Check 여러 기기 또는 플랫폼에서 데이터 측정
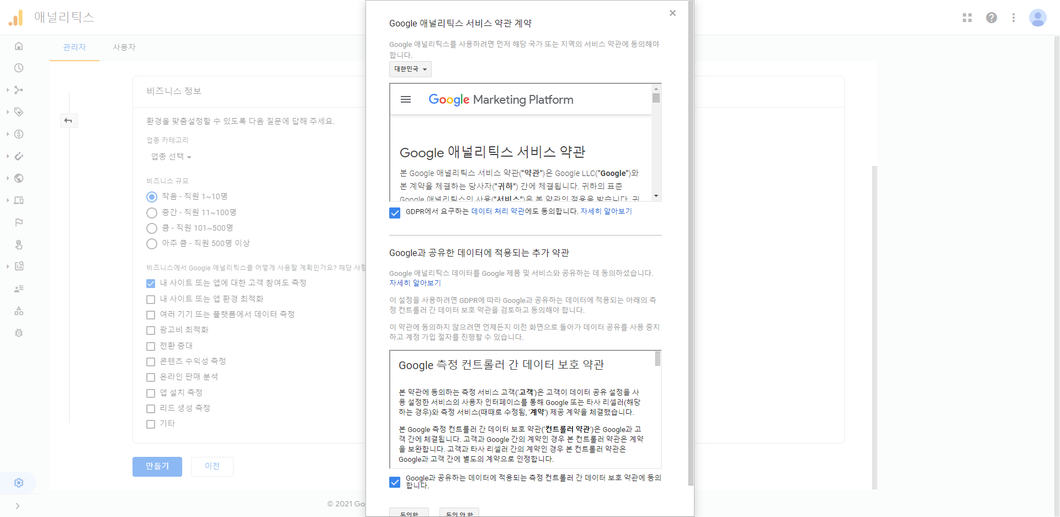Image resolution: width=1060 pixels, height=517 pixels. click(151, 315)
